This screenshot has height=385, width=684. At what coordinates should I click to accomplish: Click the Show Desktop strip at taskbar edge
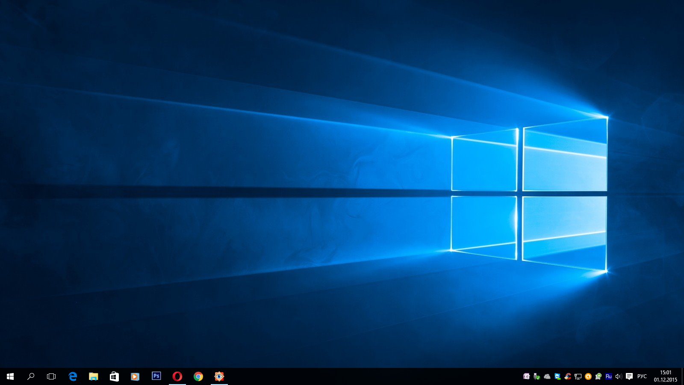683,376
